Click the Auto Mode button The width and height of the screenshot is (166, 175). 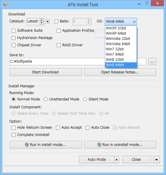97,160
